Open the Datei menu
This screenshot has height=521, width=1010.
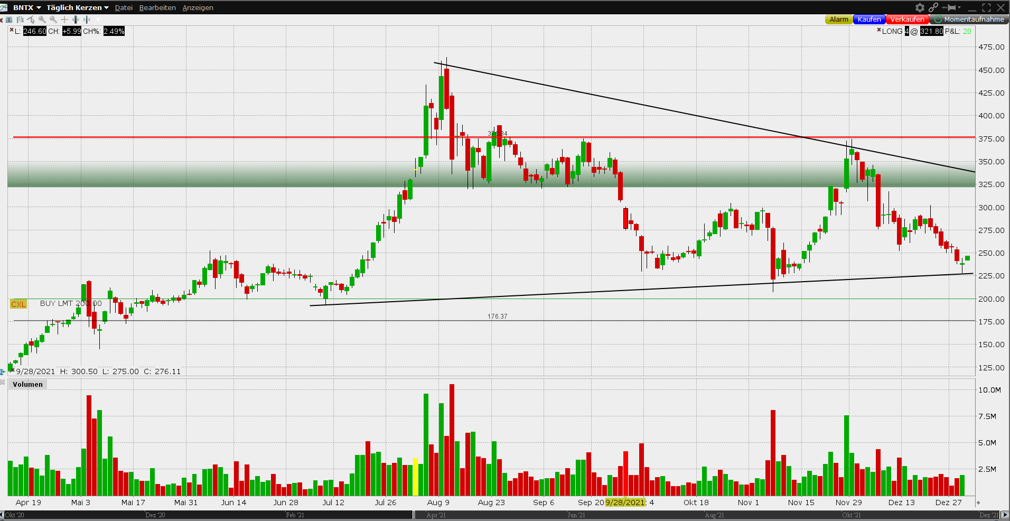tap(124, 7)
